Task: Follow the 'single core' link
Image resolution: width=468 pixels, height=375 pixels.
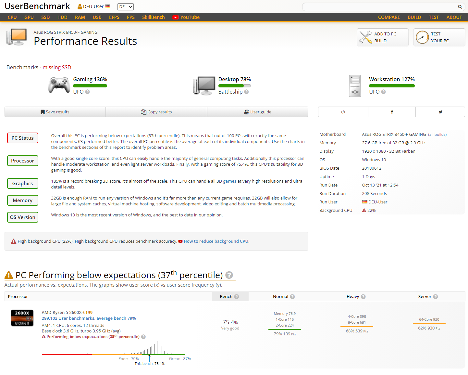Action: (x=87, y=159)
